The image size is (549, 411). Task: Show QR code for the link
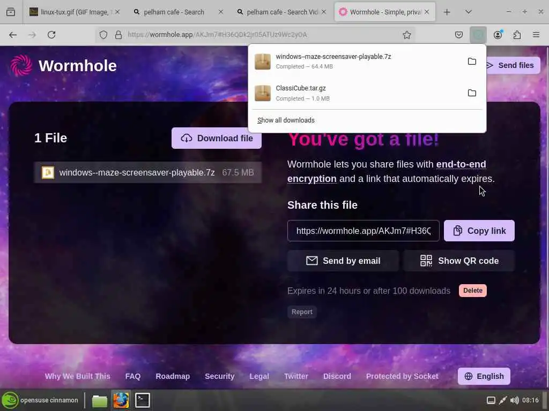coord(459,261)
